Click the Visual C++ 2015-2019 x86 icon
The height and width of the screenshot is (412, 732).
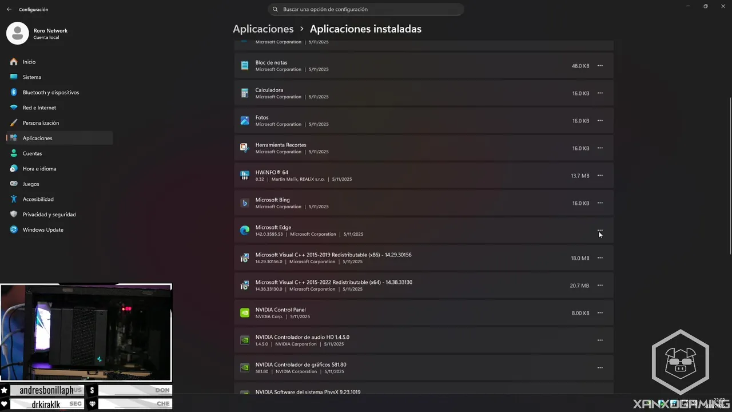[245, 258]
